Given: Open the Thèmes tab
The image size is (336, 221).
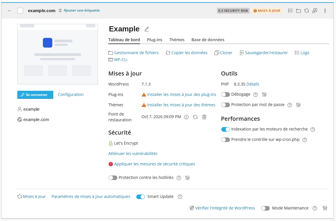Looking at the screenshot, I should click(177, 40).
